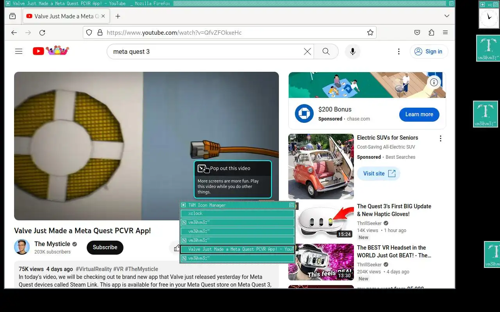Click the Pop out this video label
500x312 pixels.
click(230, 168)
